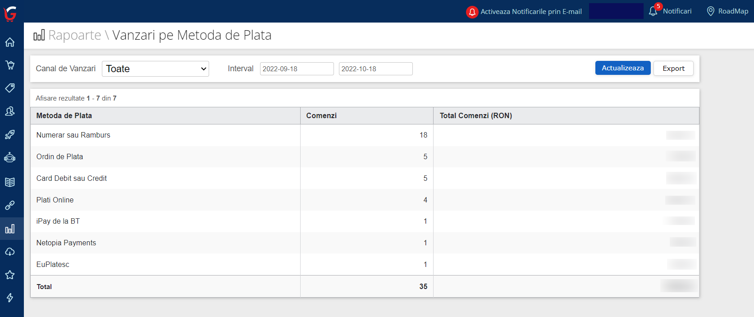
Task: Click the rocket marketing icon
Action: pos(10,134)
